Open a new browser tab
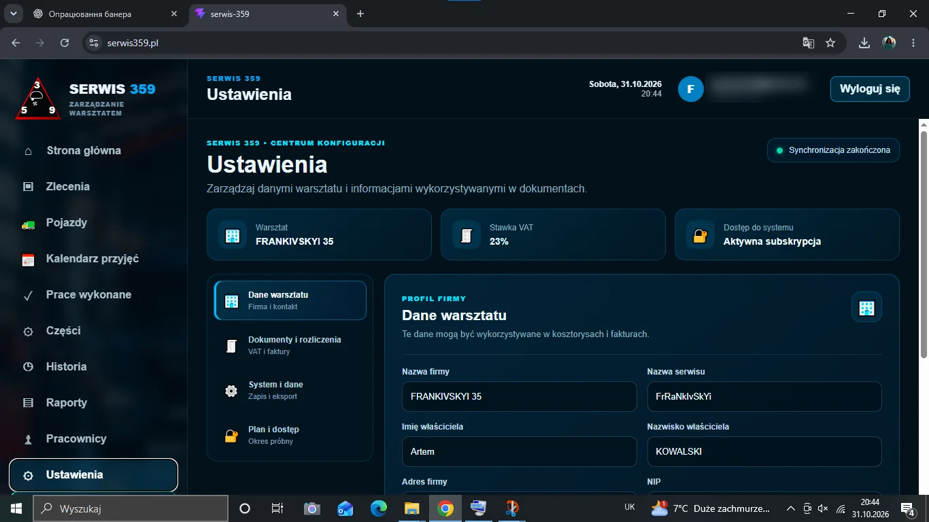The height and width of the screenshot is (522, 929). point(360,14)
